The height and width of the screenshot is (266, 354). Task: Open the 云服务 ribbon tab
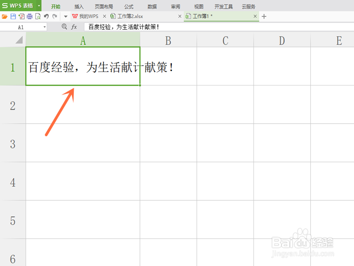(x=248, y=7)
